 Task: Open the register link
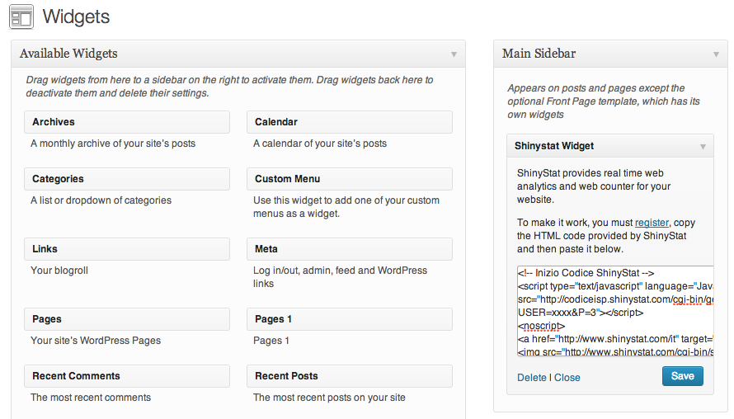tap(652, 223)
